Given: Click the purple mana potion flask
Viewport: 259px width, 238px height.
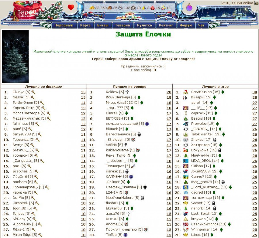Looking at the screenshot, I should point(189,7).
